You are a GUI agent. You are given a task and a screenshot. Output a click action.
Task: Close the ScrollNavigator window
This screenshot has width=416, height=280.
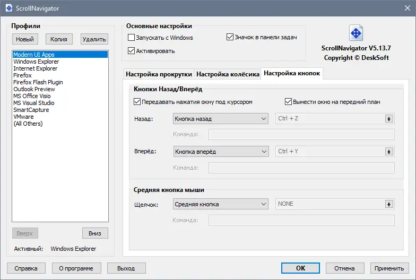point(408,8)
